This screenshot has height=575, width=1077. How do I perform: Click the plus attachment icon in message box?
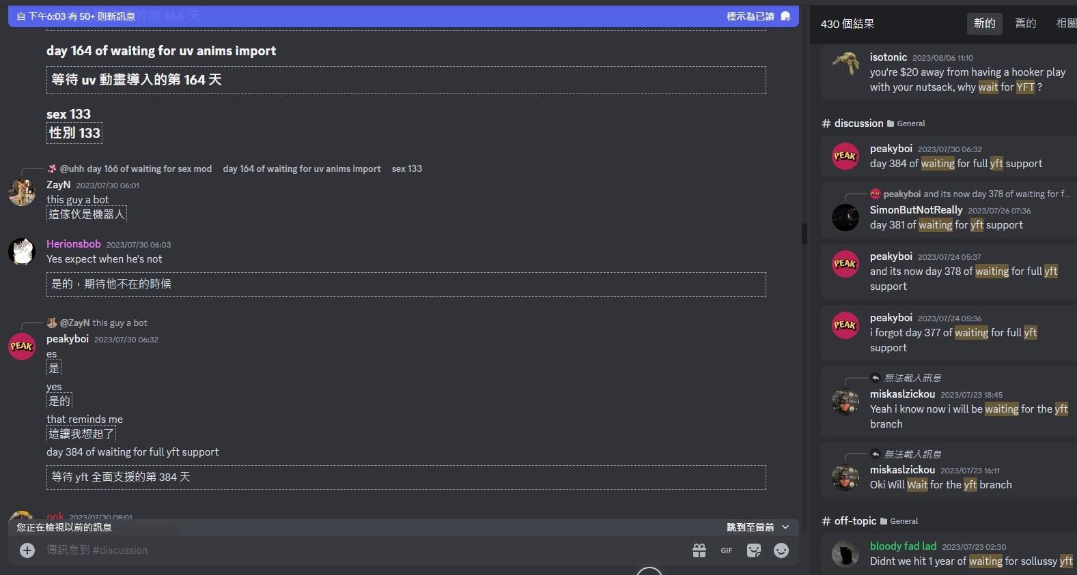[x=27, y=550]
